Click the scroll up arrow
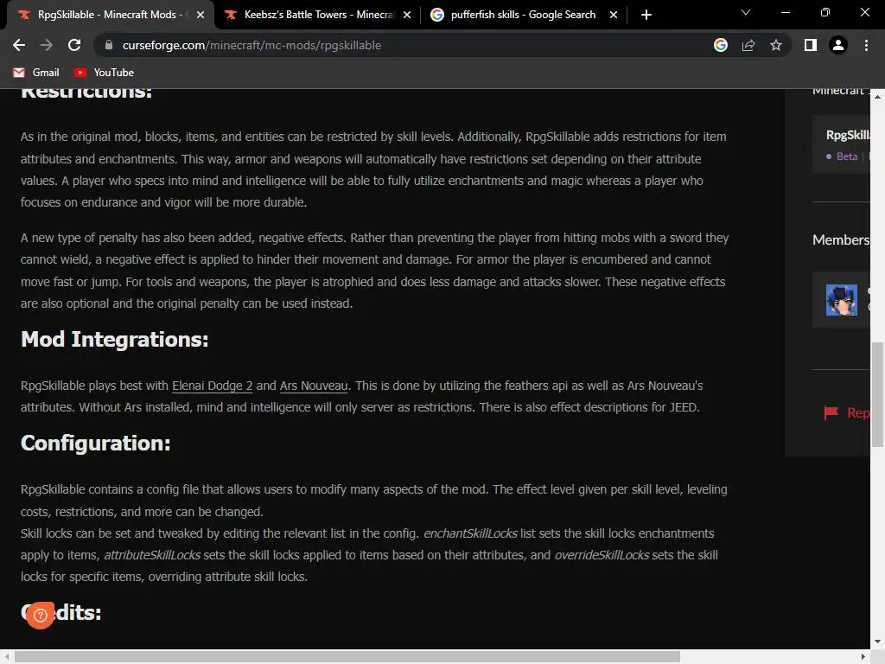885x664 pixels. [x=877, y=96]
